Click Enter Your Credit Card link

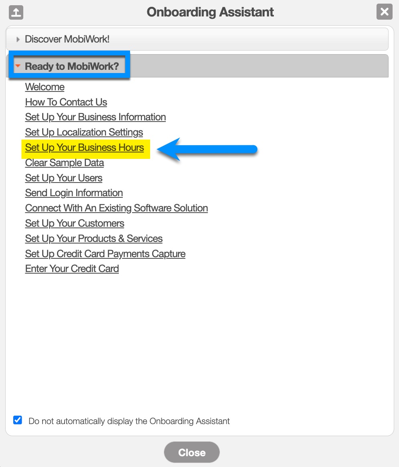click(x=72, y=269)
